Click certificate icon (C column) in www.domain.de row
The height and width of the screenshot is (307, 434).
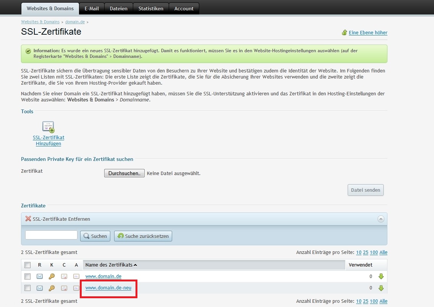point(64,276)
